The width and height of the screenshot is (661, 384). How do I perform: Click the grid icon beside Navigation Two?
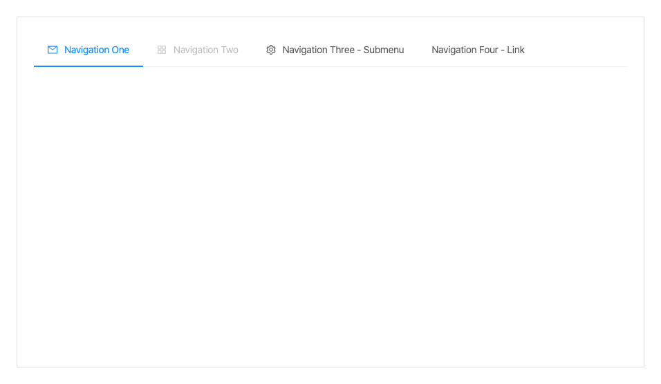(162, 50)
